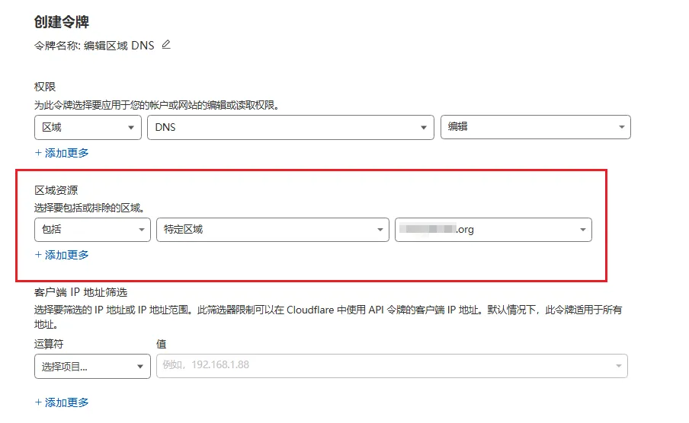Click the arrow icon on 区域 dropdown

click(132, 128)
